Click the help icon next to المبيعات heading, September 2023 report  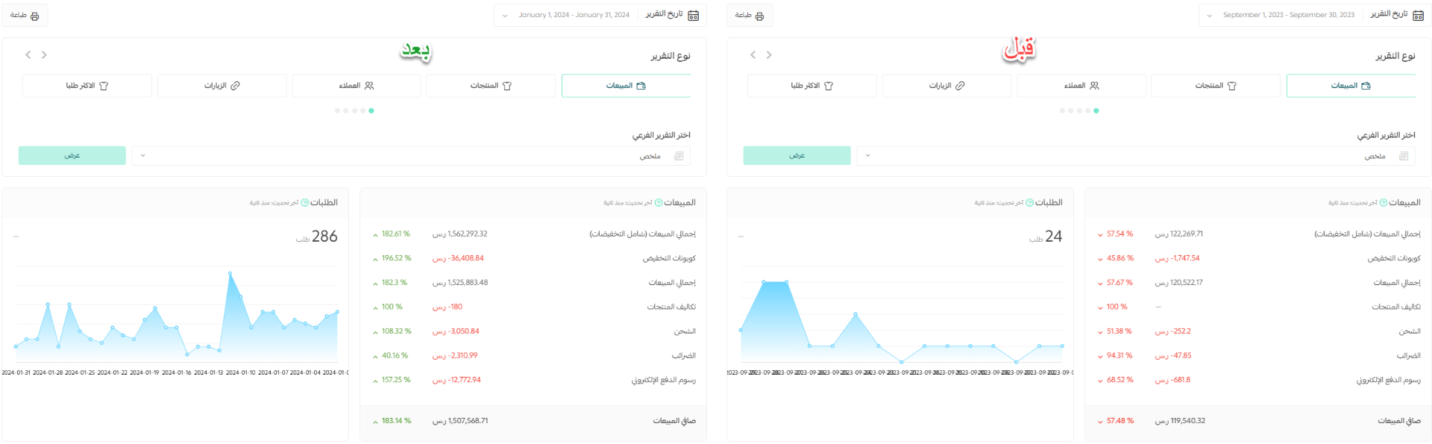pos(1384,203)
